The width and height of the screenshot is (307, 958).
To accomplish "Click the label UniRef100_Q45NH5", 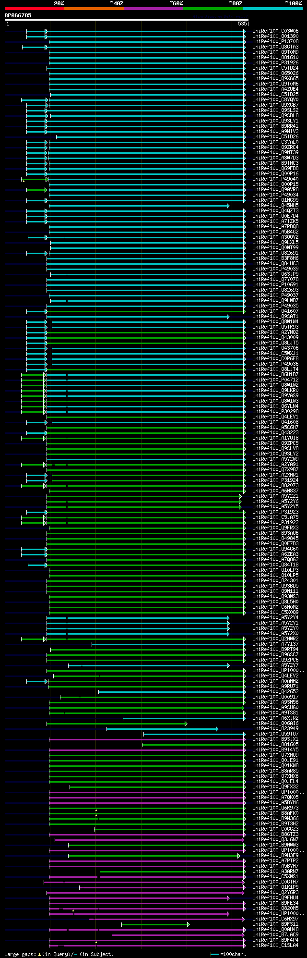I will tap(275, 206).
